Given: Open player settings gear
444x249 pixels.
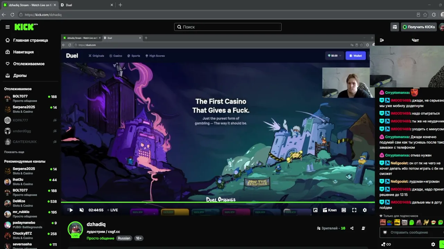Looking at the screenshot, I should [365, 210].
